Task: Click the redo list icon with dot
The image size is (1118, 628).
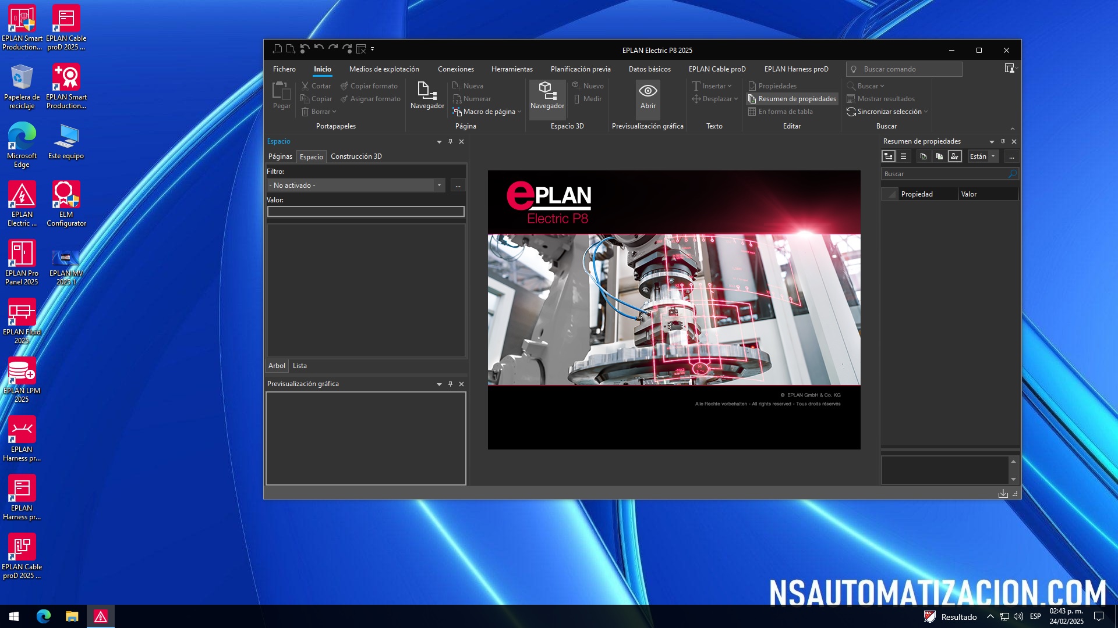Action: [347, 48]
